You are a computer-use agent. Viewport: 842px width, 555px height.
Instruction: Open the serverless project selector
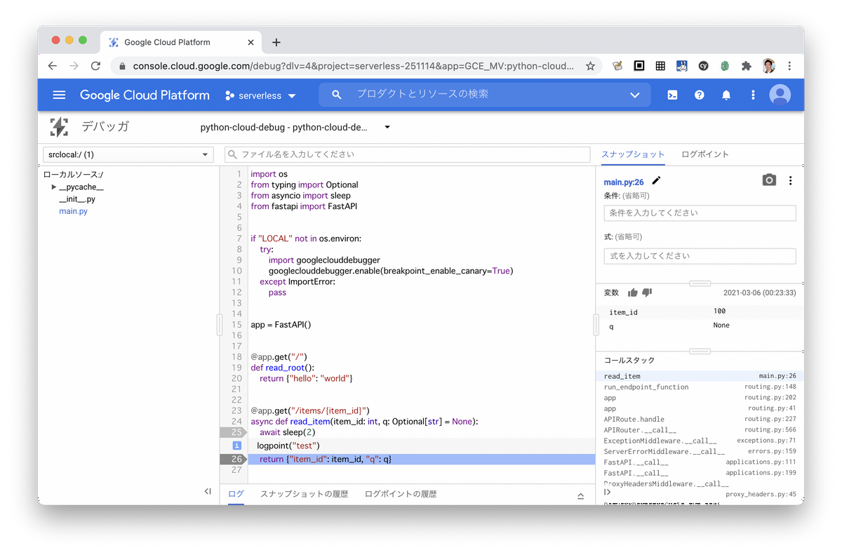pos(261,95)
